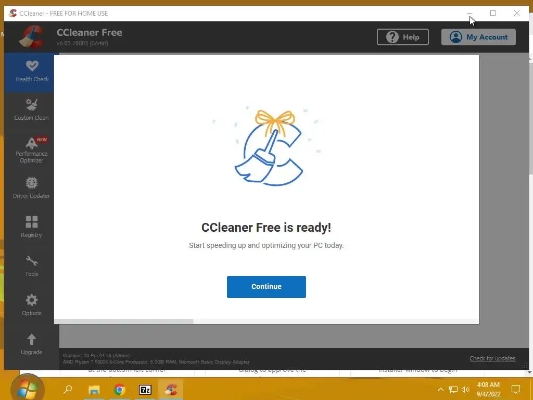Select CCleaner taskbar icon
This screenshot has height=400, width=533.
click(x=171, y=390)
